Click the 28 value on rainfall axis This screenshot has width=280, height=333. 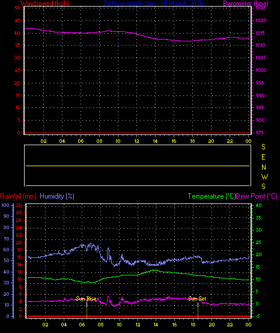(x=19, y=212)
